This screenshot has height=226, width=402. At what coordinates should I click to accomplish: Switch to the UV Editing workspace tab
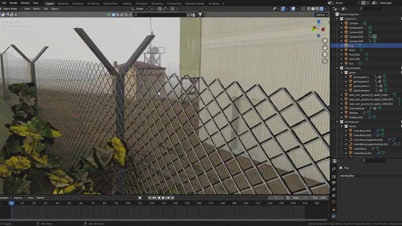coord(93,4)
